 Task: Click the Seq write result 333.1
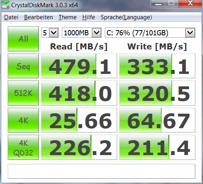(157, 66)
